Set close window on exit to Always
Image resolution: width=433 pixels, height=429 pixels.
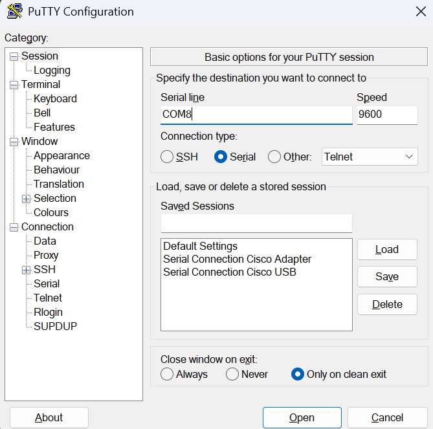tap(167, 375)
